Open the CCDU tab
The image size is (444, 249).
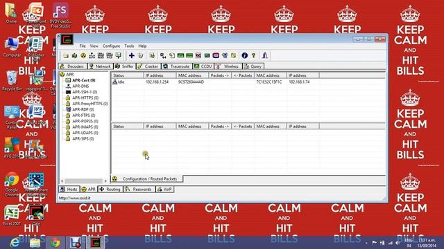[203, 66]
